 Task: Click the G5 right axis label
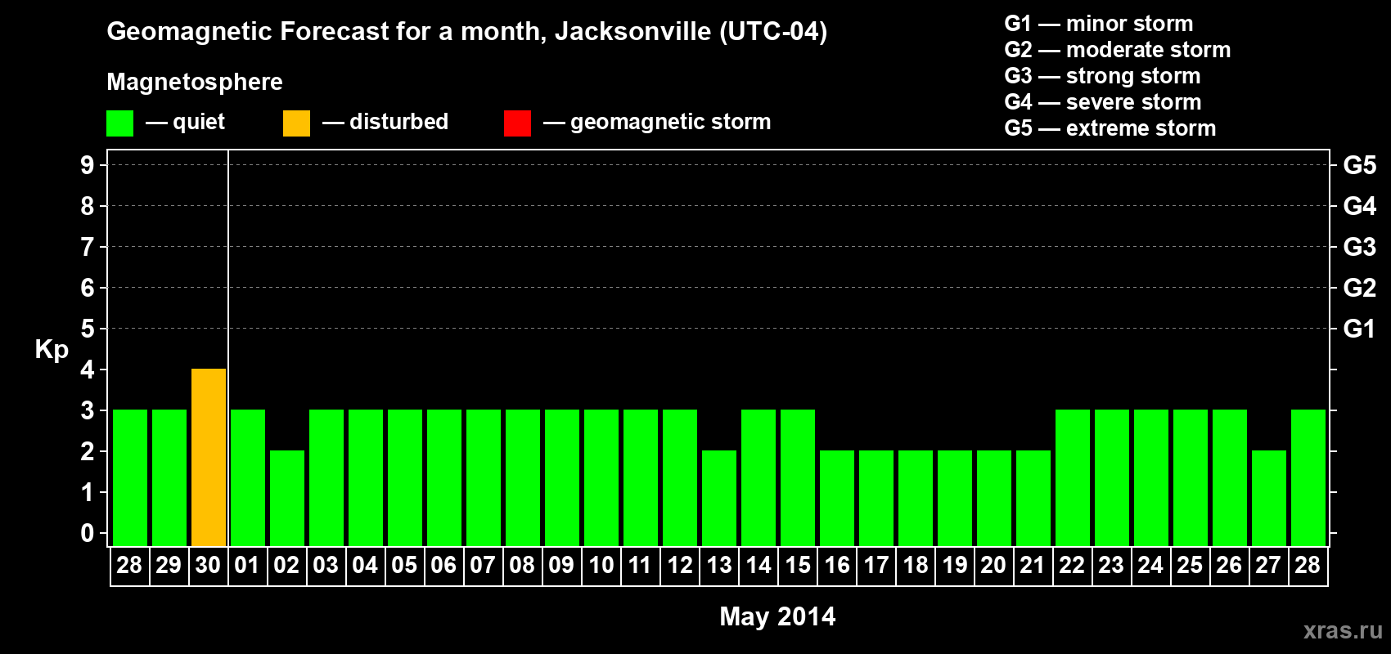[1359, 165]
